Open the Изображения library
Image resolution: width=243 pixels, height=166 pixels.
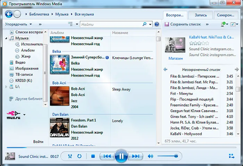tap(24, 68)
